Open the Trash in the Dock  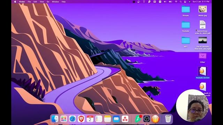point(168,119)
